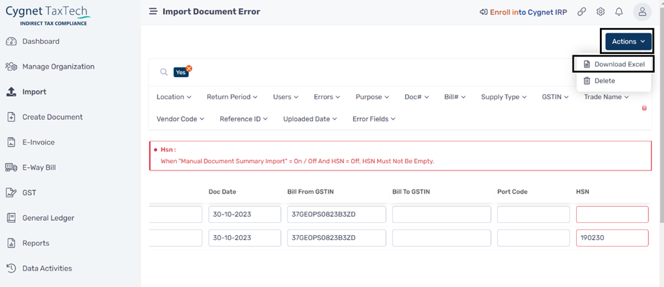Image resolution: width=664 pixels, height=287 pixels.
Task: Click the Dashboard gauge icon
Action: tap(11, 42)
